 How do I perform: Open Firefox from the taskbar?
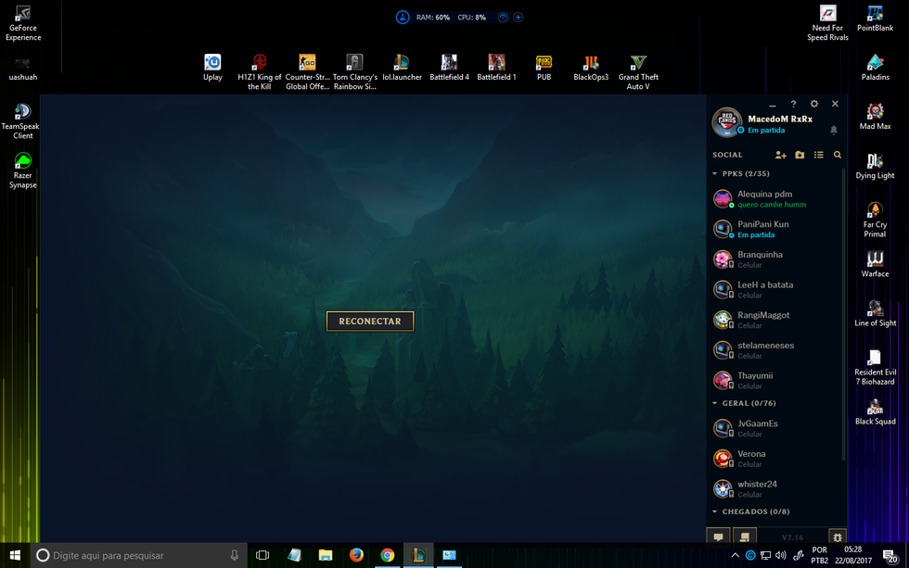pos(356,555)
